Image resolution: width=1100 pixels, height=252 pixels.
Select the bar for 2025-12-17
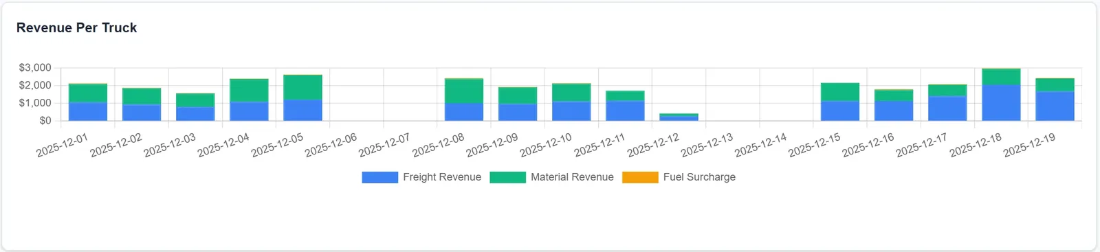947,103
